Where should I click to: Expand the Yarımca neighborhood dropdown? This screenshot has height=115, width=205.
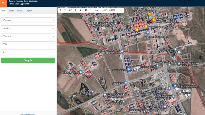pos(28,36)
